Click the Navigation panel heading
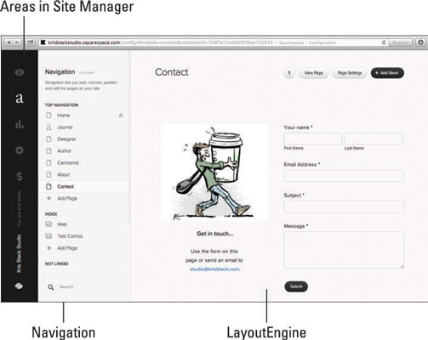This screenshot has width=428, height=340. [60, 71]
